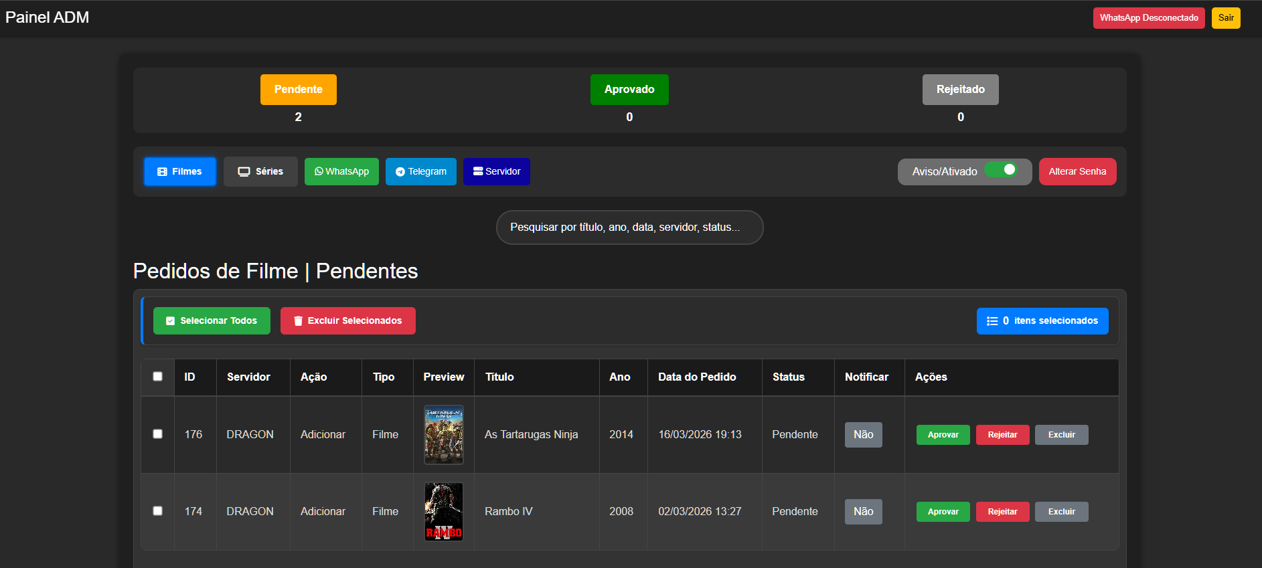This screenshot has width=1262, height=568.
Task: Open the Rambo IV poster thumbnail
Action: pyautogui.click(x=444, y=511)
